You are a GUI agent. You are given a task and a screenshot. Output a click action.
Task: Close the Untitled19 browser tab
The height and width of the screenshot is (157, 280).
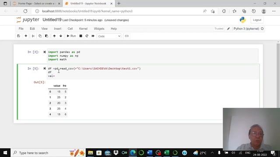click(x=111, y=3)
